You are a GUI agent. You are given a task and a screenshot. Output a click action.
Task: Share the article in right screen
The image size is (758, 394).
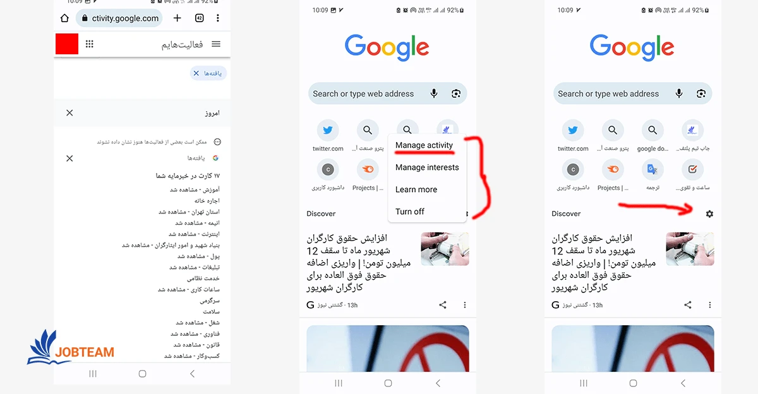[x=688, y=305]
